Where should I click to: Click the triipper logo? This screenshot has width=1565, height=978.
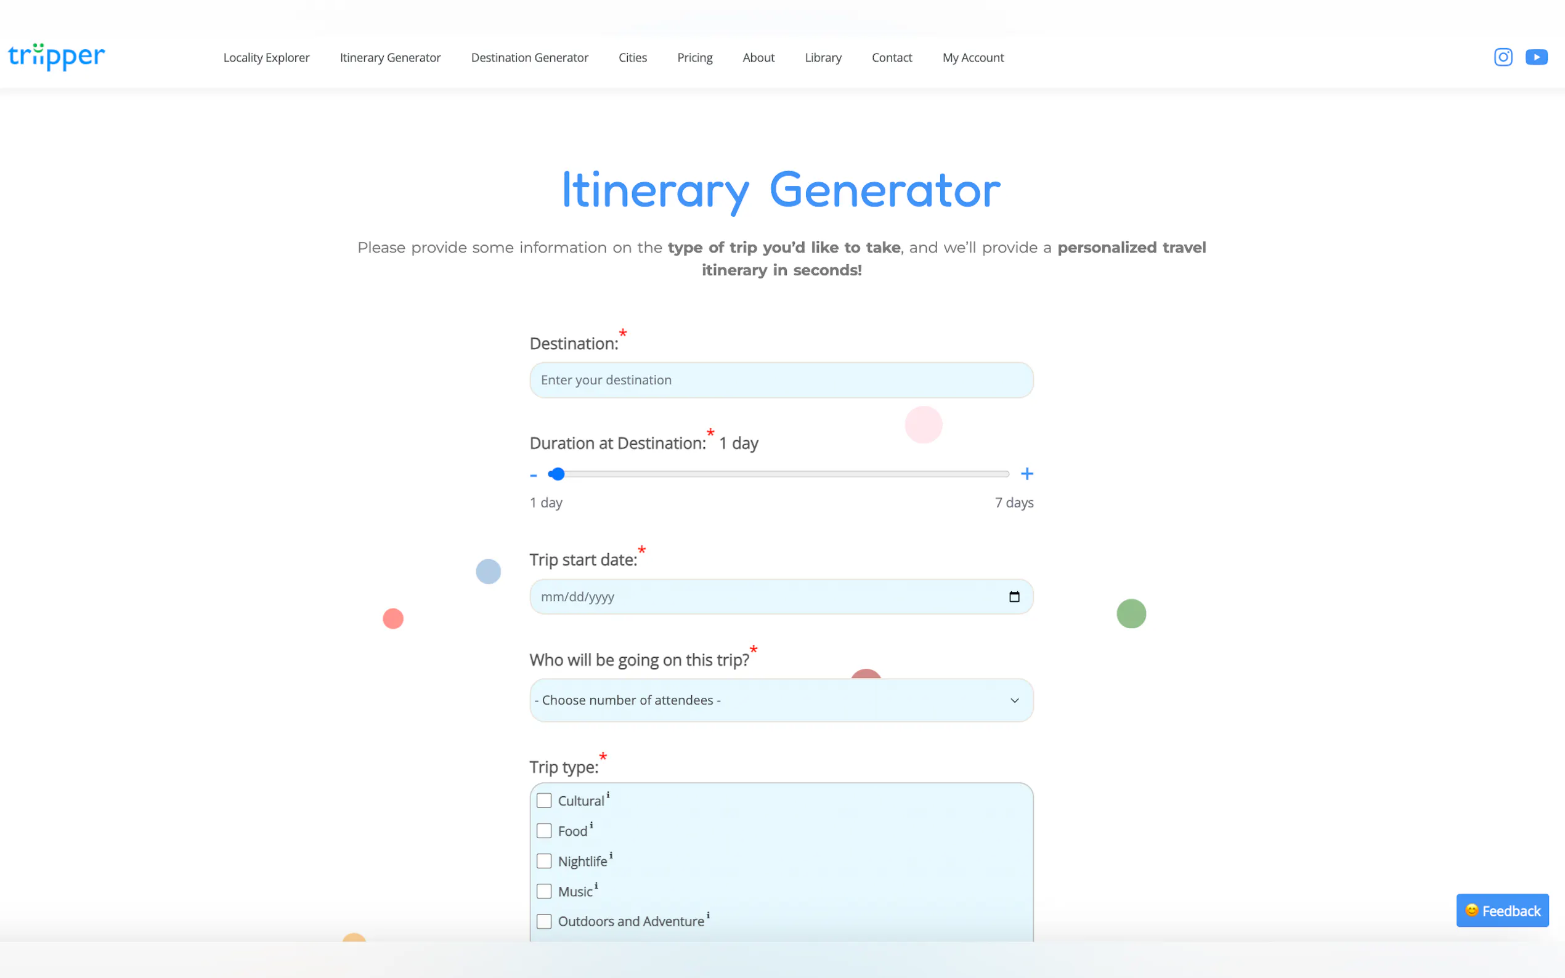(56, 56)
